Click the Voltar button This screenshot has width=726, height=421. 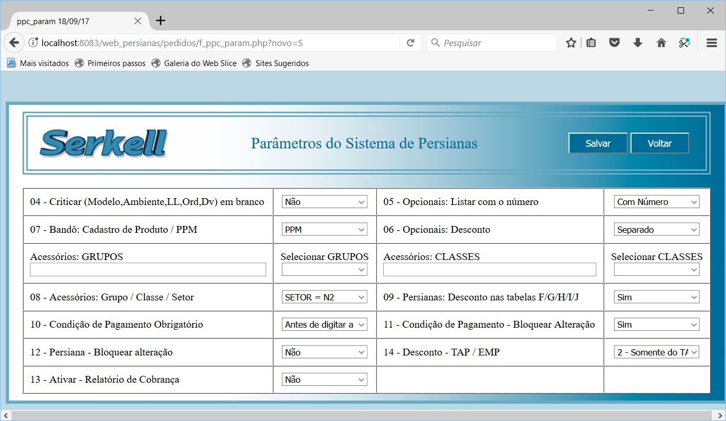pyautogui.click(x=660, y=143)
